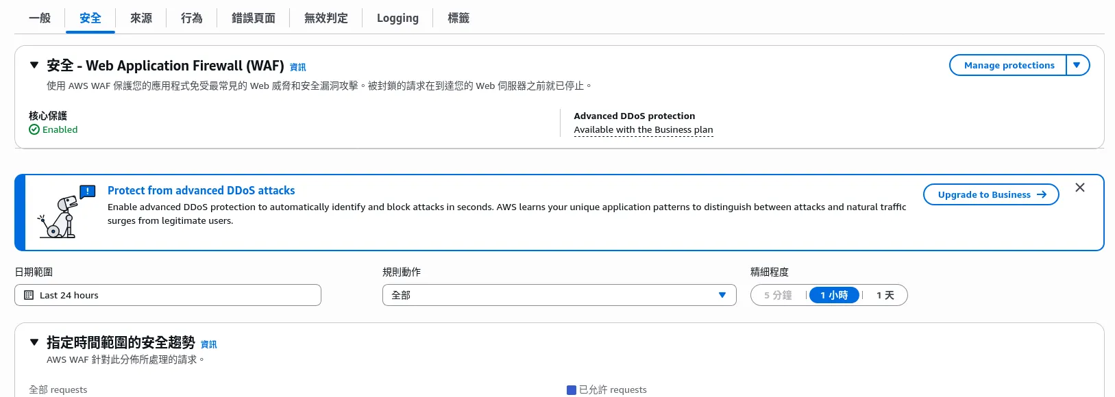Switch to the Logging tab

click(x=397, y=18)
